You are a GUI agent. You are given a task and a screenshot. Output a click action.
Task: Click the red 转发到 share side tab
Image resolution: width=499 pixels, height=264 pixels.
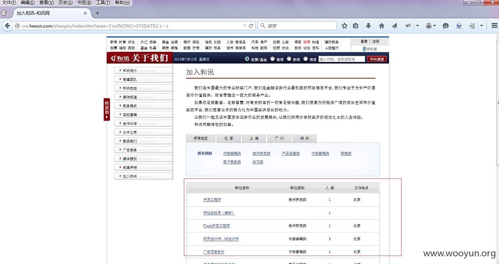107,109
